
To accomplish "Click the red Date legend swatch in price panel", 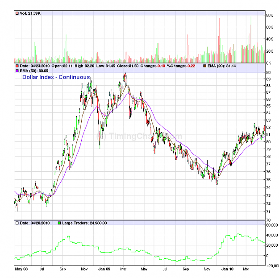I will [17, 66].
